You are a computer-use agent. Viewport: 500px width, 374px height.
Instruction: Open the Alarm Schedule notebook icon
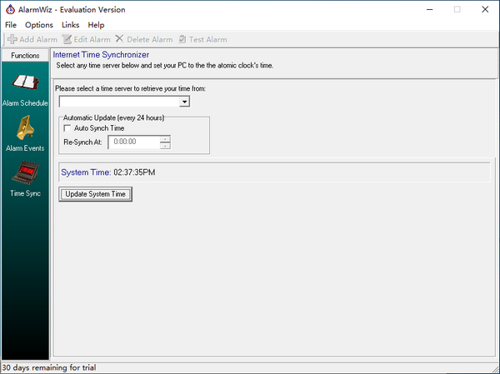click(x=26, y=82)
